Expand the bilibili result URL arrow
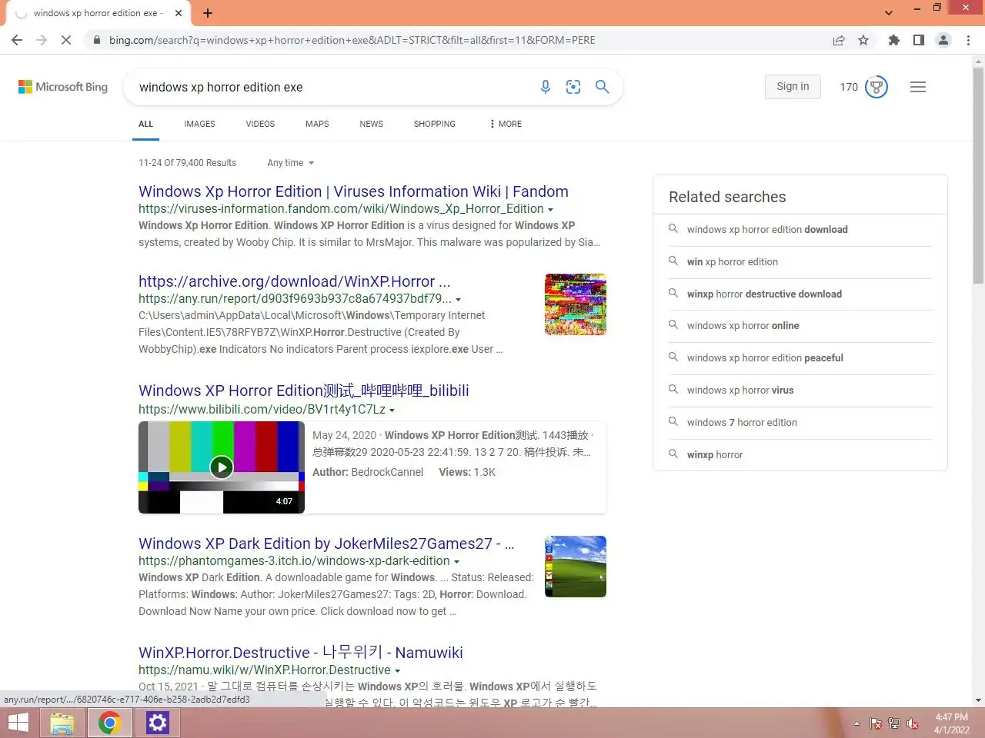Screen dimensions: 985x738 tap(392, 410)
